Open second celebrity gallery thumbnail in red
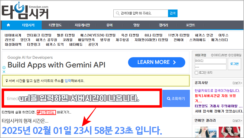The image size is (244, 138). pyautogui.click(x=229, y=132)
